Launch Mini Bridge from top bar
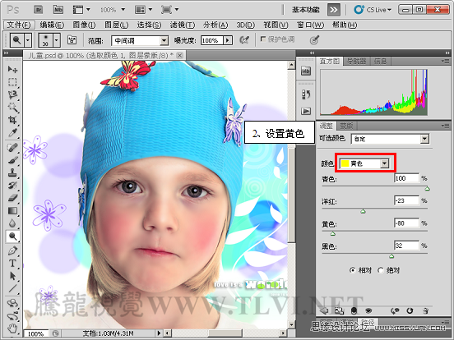Image resolution: width=454 pixels, height=340 pixels. pos(58,10)
